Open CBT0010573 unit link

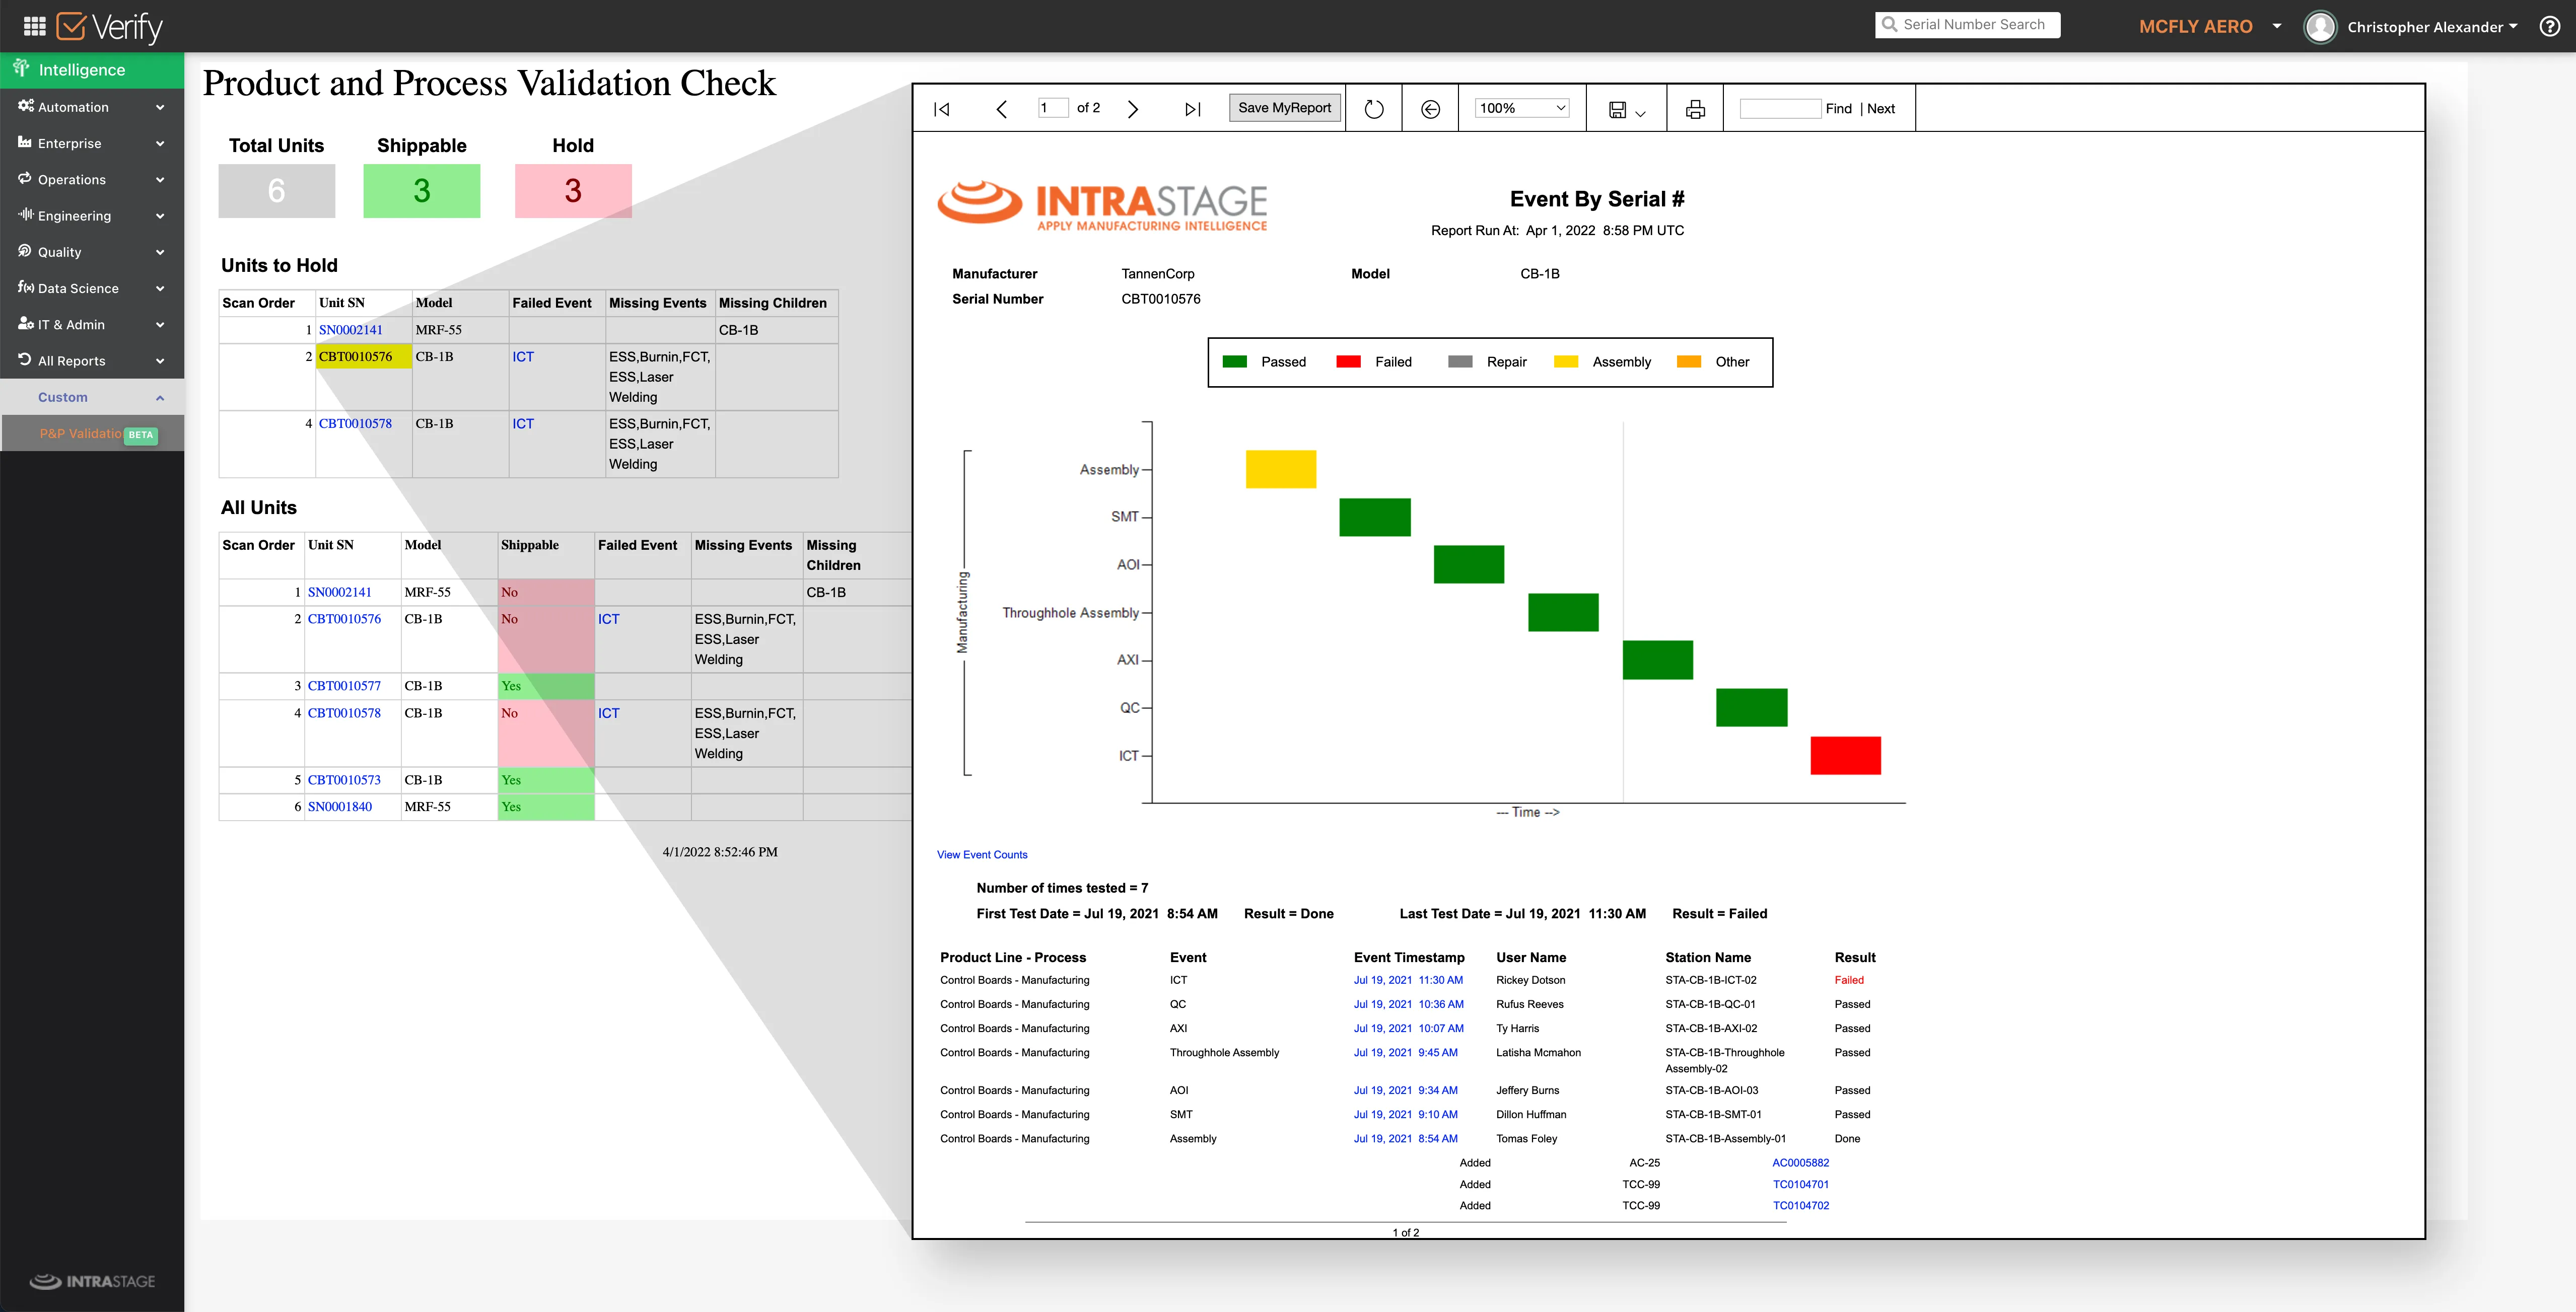[x=344, y=780]
